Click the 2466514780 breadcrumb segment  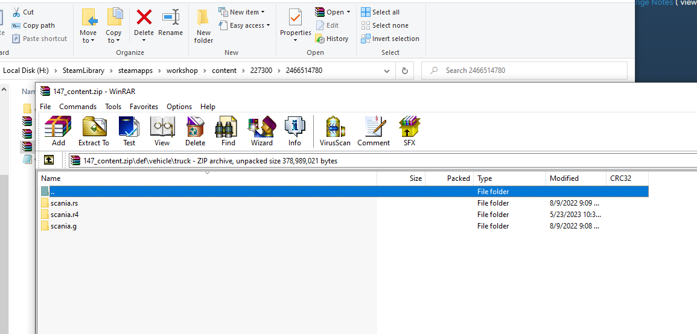[x=304, y=71]
